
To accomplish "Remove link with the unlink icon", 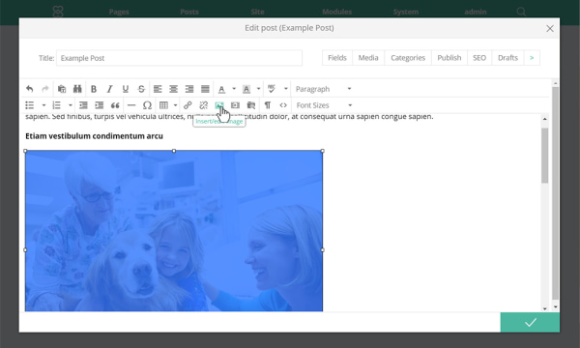I will tap(203, 105).
